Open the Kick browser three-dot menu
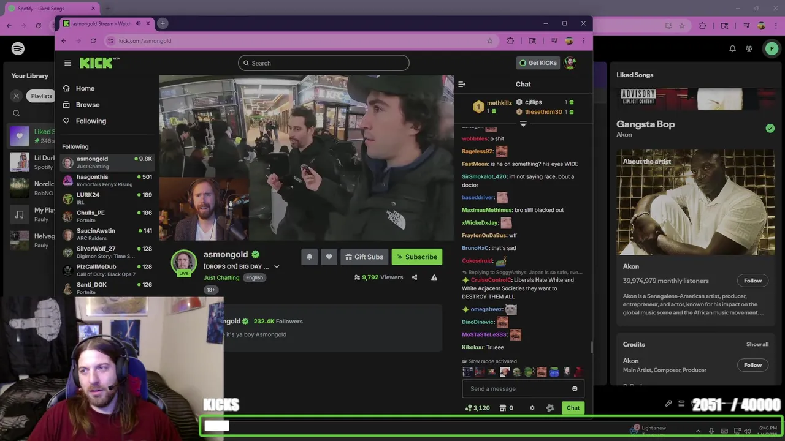Screen dimensions: 785x441 [584, 41]
